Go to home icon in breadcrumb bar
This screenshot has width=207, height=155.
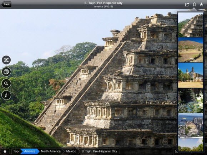coord(5,151)
